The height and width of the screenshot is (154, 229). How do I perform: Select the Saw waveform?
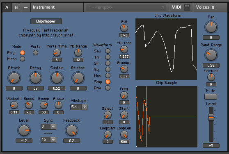(x=108, y=51)
